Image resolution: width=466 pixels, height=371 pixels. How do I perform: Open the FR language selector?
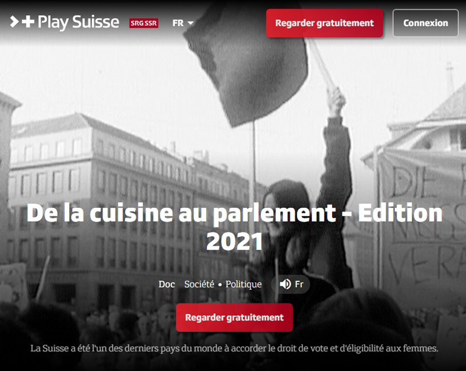click(183, 23)
